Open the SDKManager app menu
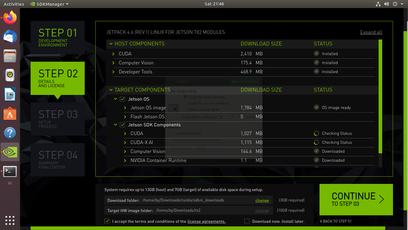408x230 pixels. (49, 4)
